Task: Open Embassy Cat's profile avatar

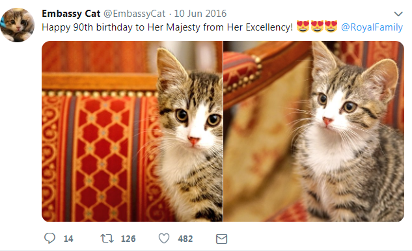Action: coord(18,25)
